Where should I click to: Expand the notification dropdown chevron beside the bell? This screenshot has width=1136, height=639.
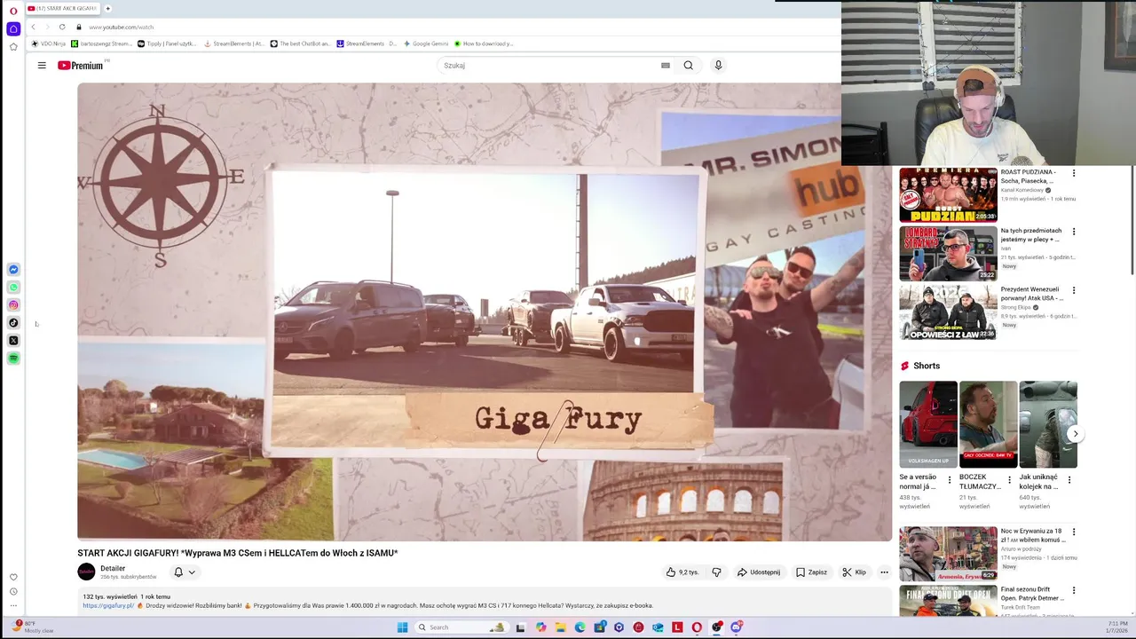click(192, 572)
